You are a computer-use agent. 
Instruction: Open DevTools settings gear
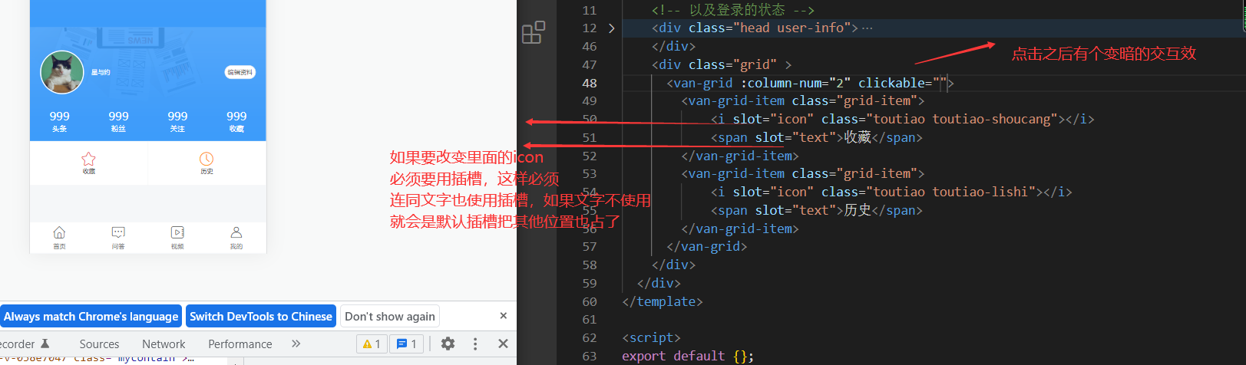(448, 344)
